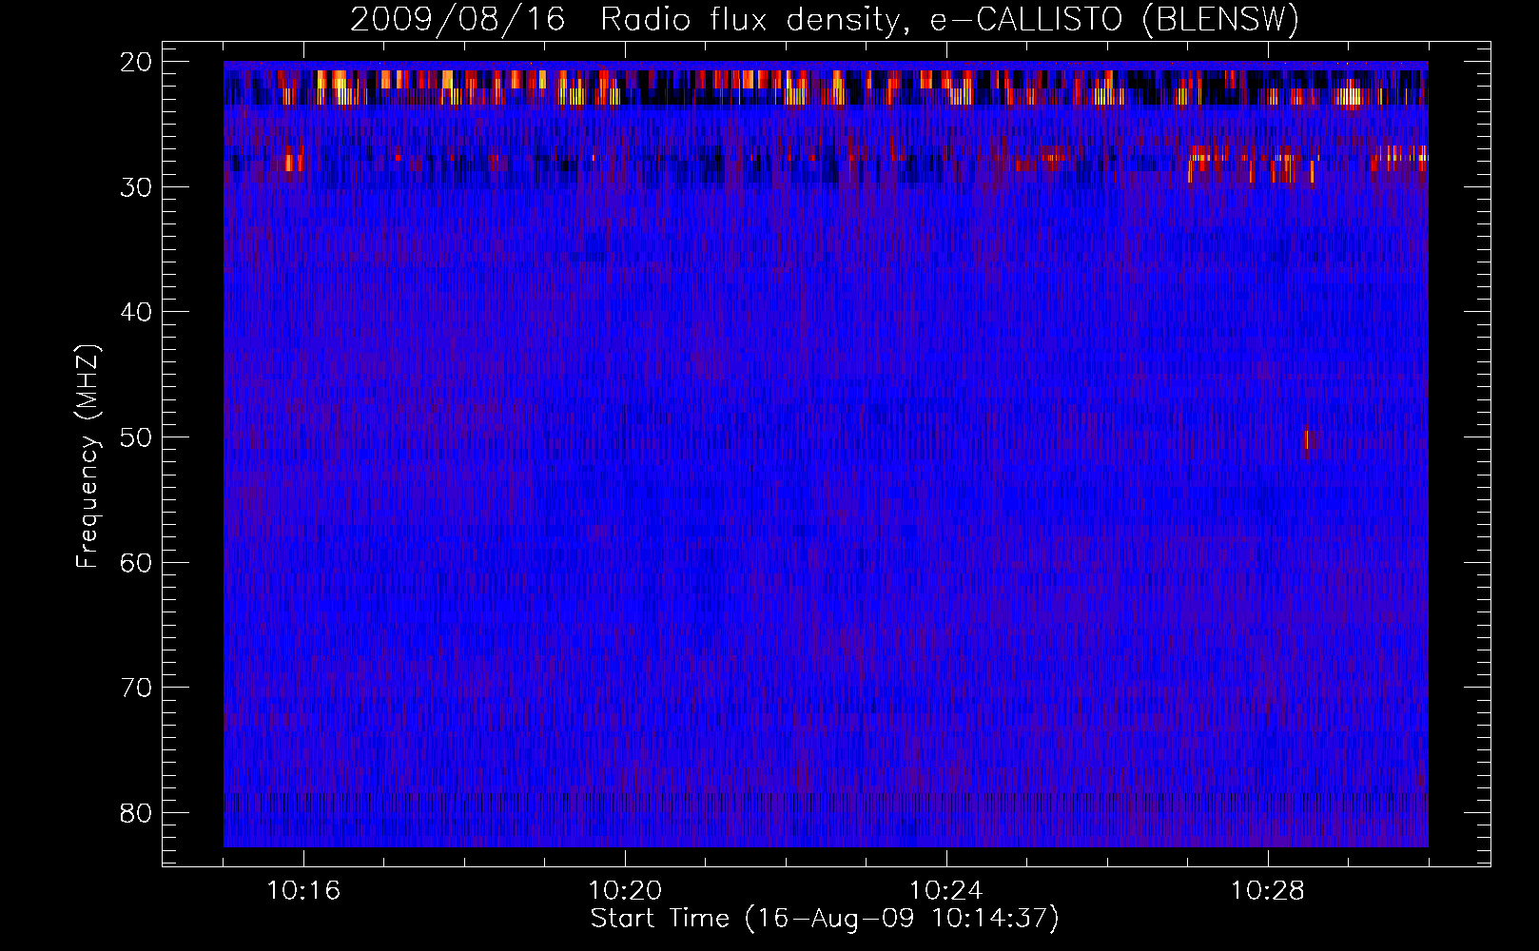
Task: Click the isolated orange burst near 50 MHz
Action: [1306, 440]
